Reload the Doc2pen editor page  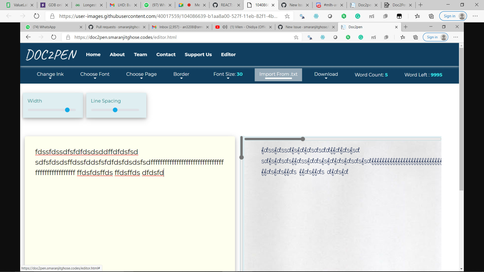point(53,37)
